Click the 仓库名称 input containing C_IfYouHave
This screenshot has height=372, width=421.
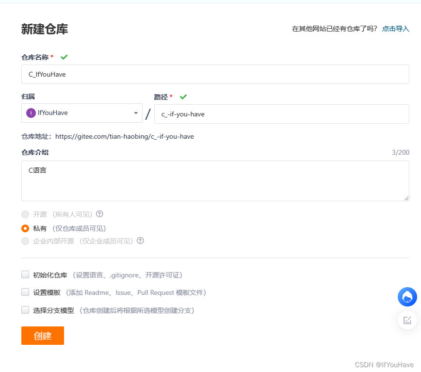click(215, 74)
